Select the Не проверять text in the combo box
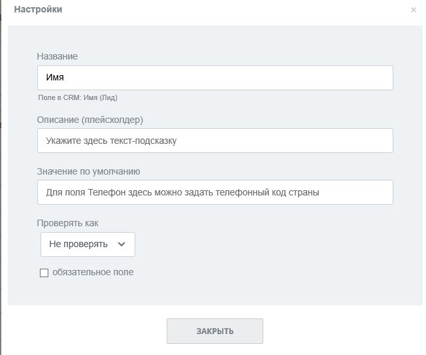Image resolution: width=426 pixels, height=355 pixels. tap(78, 244)
